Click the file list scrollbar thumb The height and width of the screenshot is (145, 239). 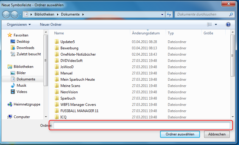(x=233, y=56)
